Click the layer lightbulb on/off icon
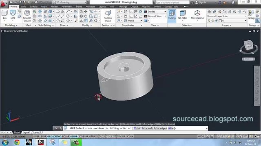Image resolution: width=261 pixels, height=146 pixels. click(209, 21)
